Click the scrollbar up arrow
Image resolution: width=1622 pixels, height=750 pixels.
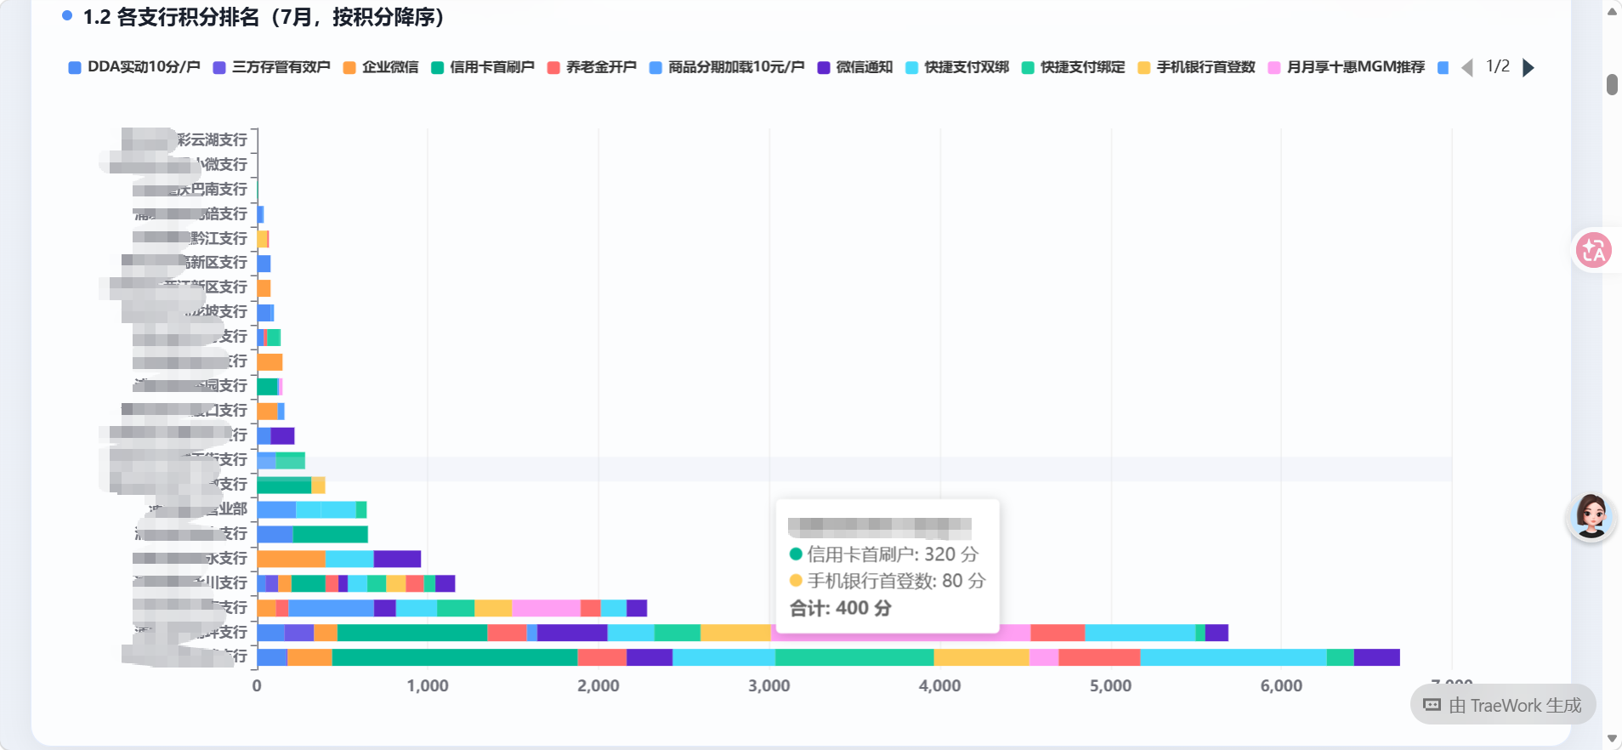point(1612,11)
